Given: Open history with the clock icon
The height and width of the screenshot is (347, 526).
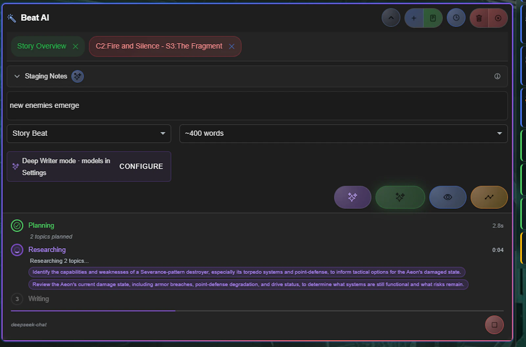Looking at the screenshot, I should point(456,18).
